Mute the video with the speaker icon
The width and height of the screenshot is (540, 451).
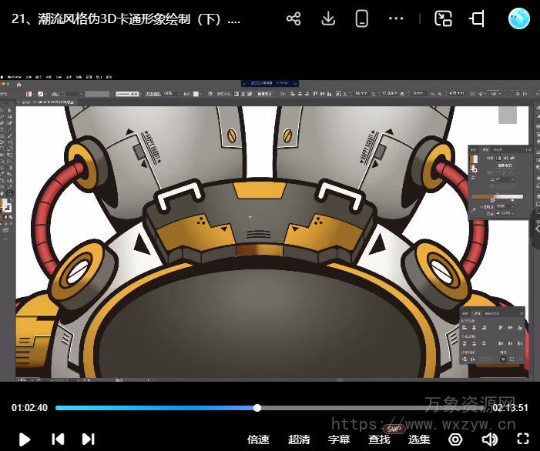489,439
